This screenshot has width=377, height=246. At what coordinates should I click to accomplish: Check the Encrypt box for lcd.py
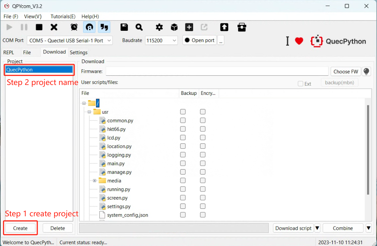pos(203,137)
